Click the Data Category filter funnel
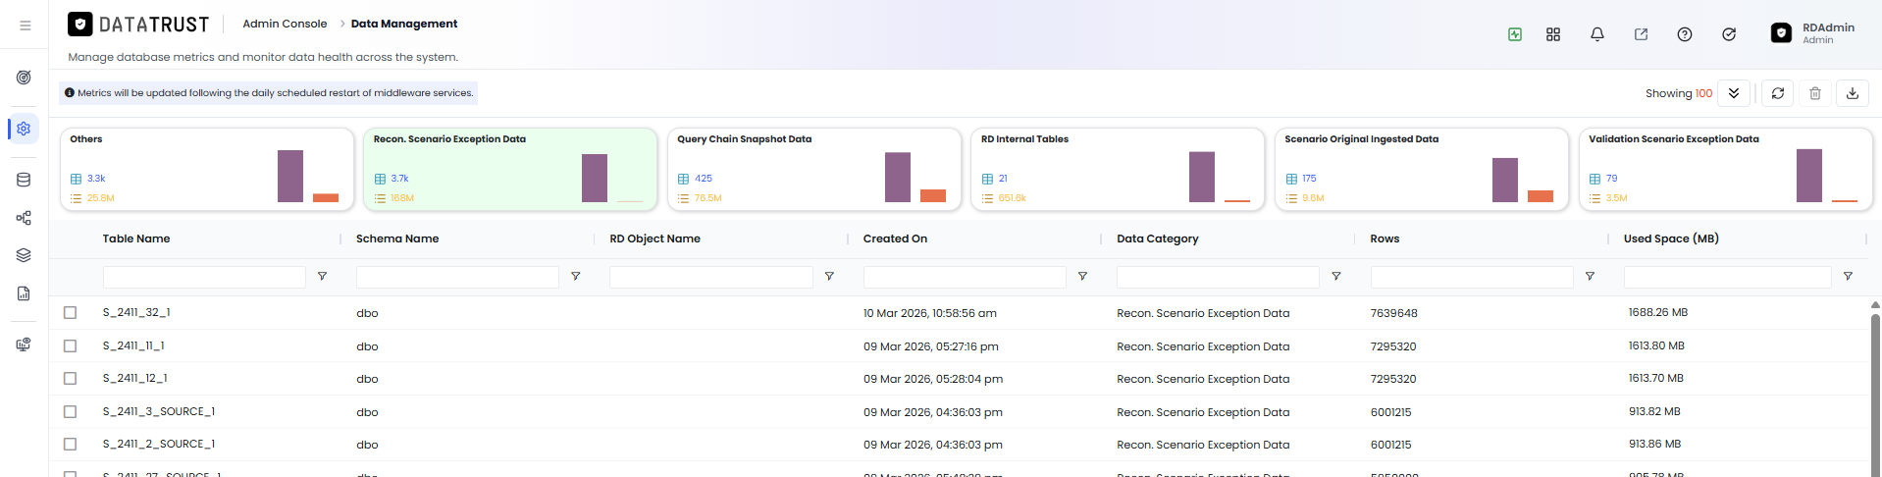 [1336, 277]
